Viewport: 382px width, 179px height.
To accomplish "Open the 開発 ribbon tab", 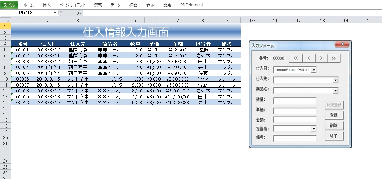I will click(167, 5).
